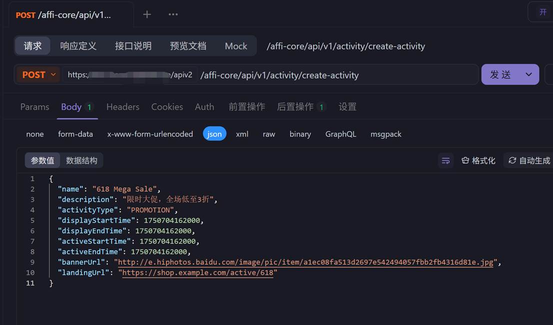Open the 后置操作 tab
Image resolution: width=553 pixels, height=325 pixels.
(x=301, y=107)
